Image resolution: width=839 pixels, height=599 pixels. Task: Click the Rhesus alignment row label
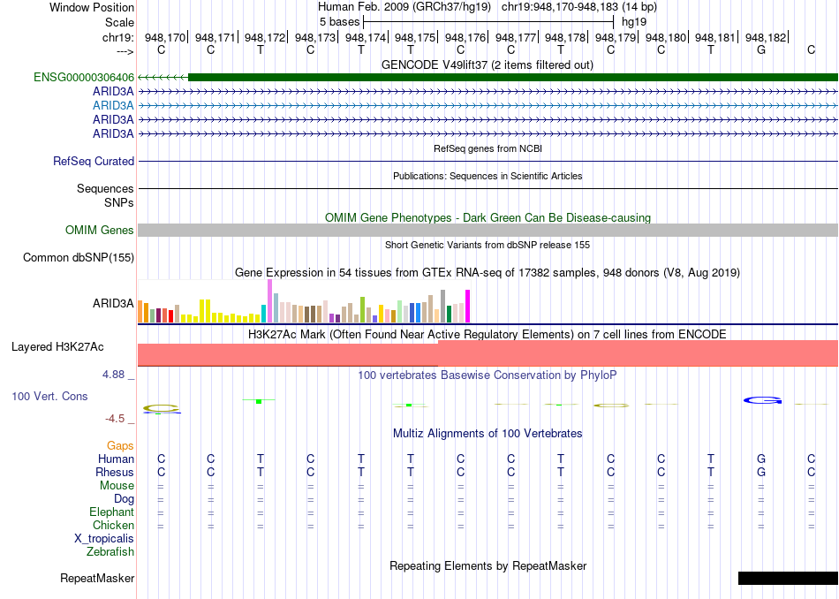coord(115,472)
